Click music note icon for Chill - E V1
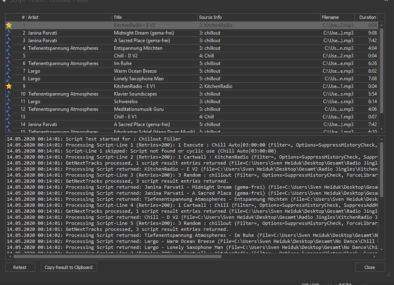 (8, 117)
